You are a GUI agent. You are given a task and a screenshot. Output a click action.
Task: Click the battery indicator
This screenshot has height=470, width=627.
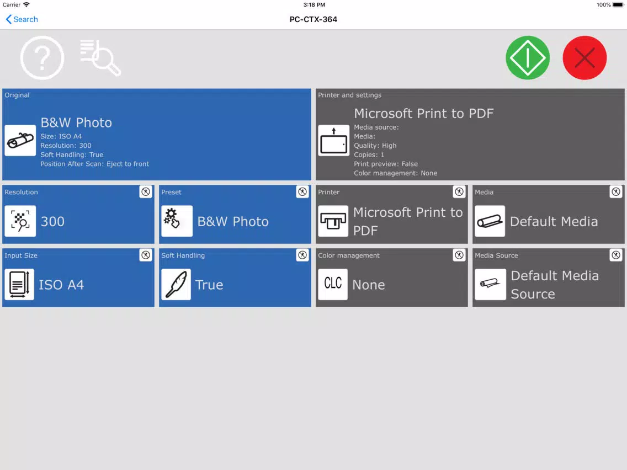(618, 5)
